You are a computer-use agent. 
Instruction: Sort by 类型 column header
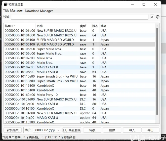coord(85,26)
